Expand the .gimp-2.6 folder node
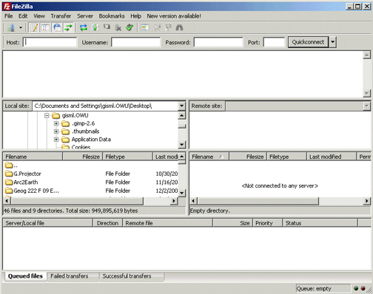373x294 pixels. click(56, 123)
